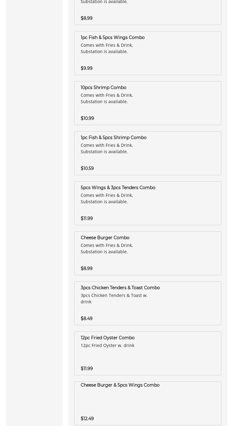Click the "3pcs Chicken Tenders & Toast w. drink" description
Screen dimensions: 239x426
(x=114, y=298)
